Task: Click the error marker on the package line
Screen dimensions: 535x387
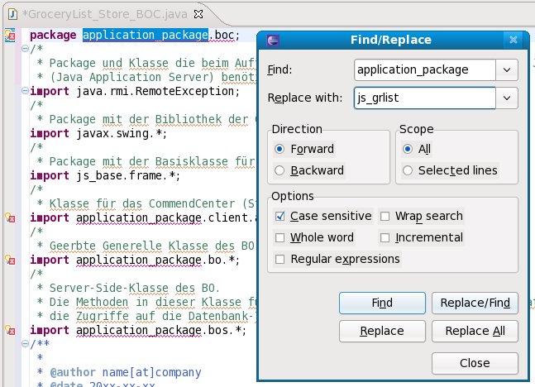Action: [x=10, y=36]
